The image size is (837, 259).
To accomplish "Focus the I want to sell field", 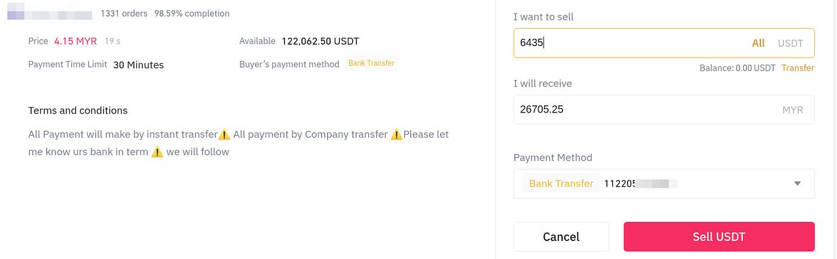I will [664, 43].
